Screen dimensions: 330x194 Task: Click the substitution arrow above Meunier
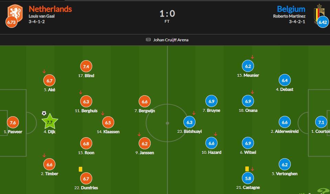[x=252, y=57]
